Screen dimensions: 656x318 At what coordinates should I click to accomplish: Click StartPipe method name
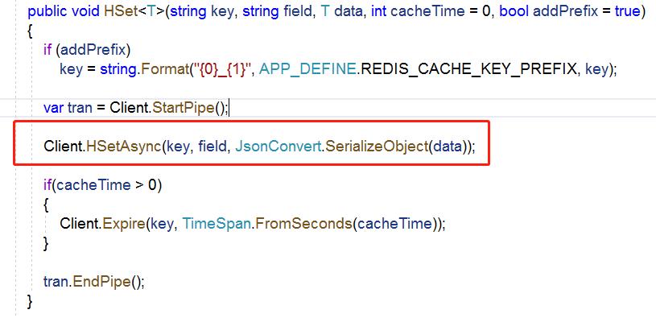(x=184, y=108)
